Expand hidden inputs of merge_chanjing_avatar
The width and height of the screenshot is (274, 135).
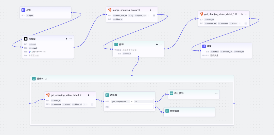[x=154, y=15]
